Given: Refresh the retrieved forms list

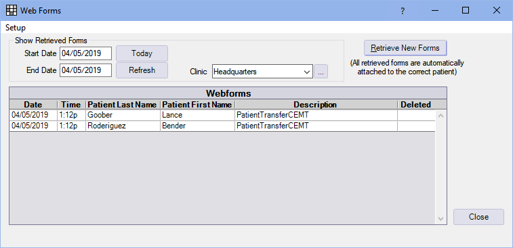Looking at the screenshot, I should coord(142,70).
